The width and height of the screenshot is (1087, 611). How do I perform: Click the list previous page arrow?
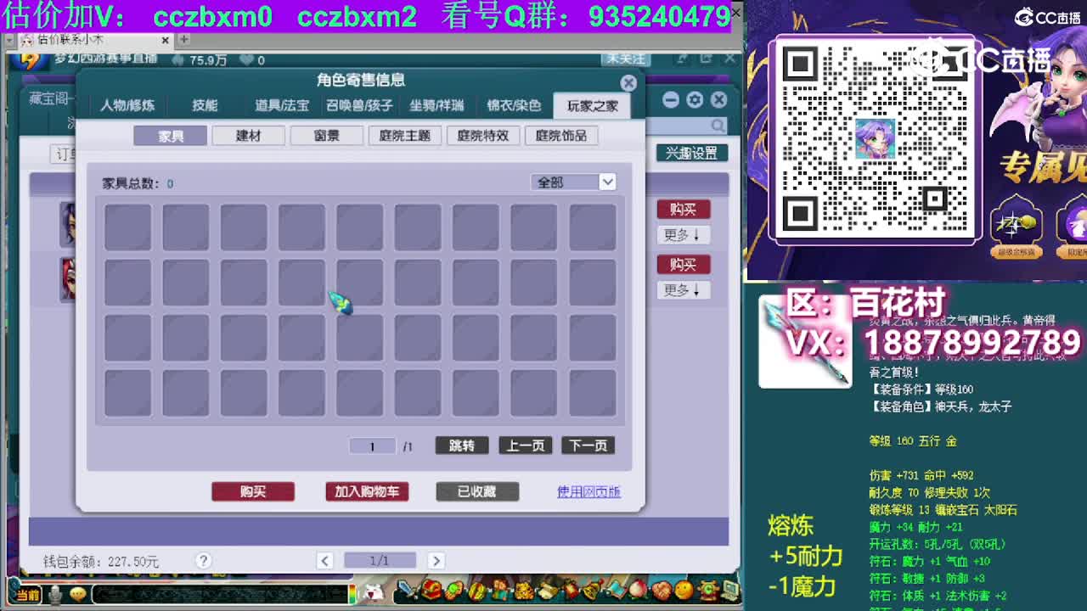(324, 560)
